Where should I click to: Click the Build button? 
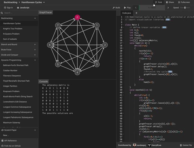click(116, 7)
